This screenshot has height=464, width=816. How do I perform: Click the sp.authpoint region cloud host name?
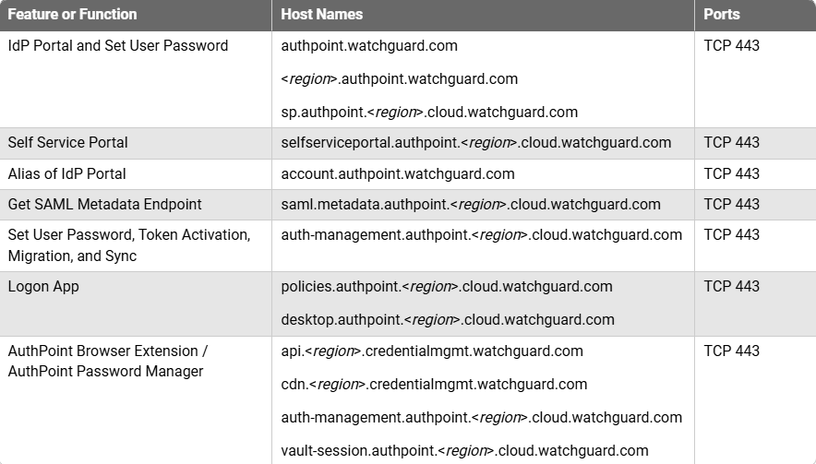coord(429,112)
